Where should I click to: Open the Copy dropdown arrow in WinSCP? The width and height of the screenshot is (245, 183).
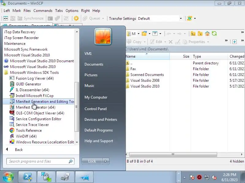(x=145, y=42)
